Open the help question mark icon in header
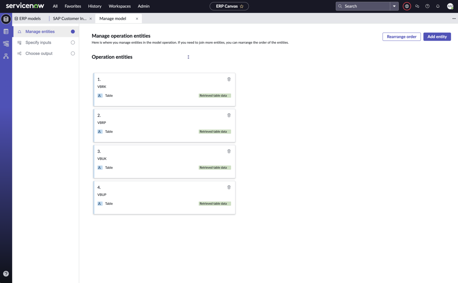The image size is (458, 283). pos(427,6)
